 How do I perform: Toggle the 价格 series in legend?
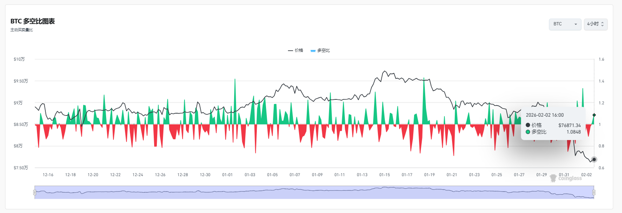(x=296, y=51)
